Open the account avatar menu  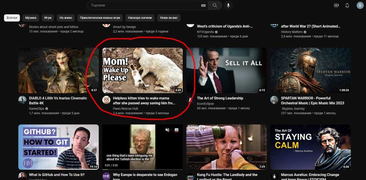click(x=360, y=5)
